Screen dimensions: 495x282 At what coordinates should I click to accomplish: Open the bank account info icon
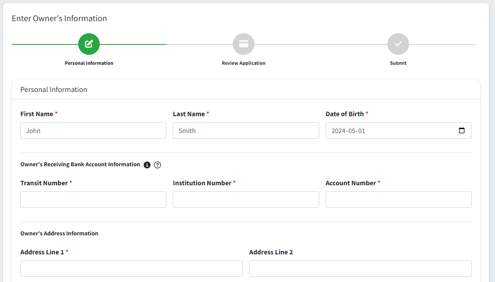click(147, 165)
